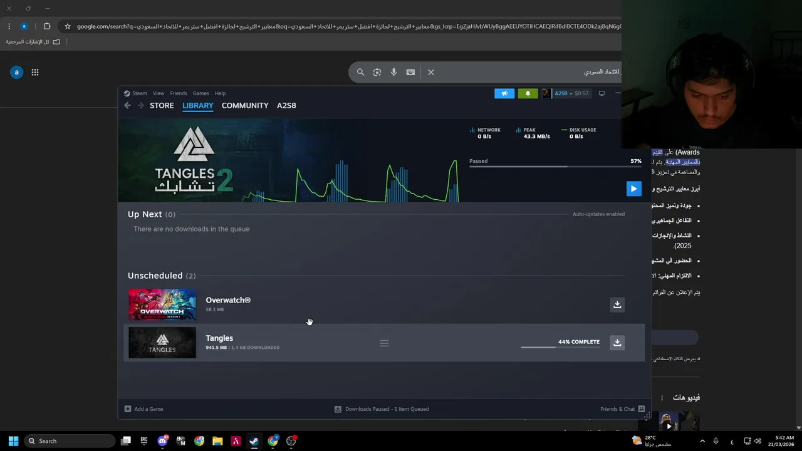Resume the paused Tangles 2 download
The height and width of the screenshot is (451, 802).
tap(633, 189)
